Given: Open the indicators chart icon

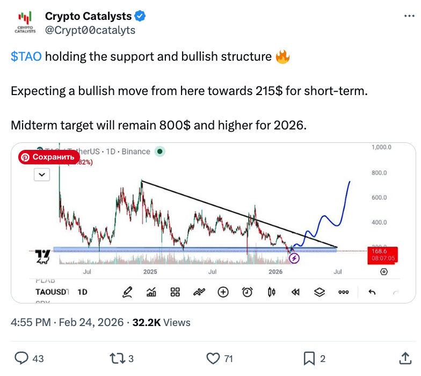Looking at the screenshot, I should pos(151,292).
